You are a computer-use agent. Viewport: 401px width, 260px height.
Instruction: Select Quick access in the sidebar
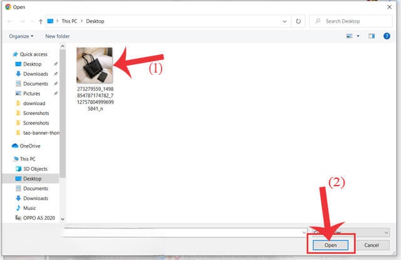[x=33, y=54]
